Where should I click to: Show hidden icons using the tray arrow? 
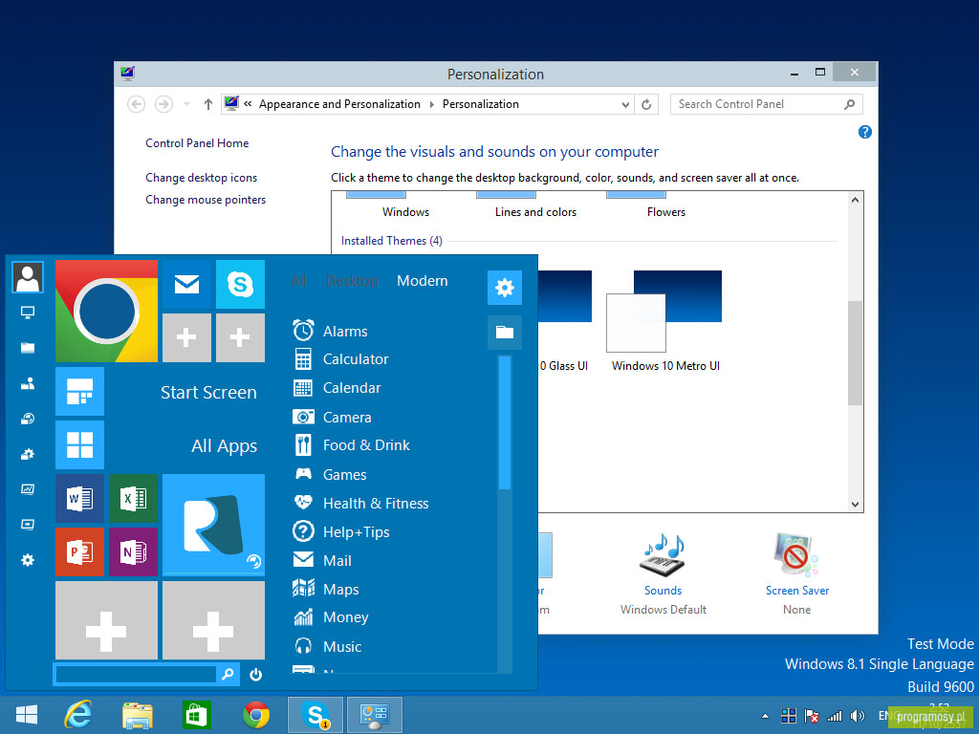(x=765, y=716)
